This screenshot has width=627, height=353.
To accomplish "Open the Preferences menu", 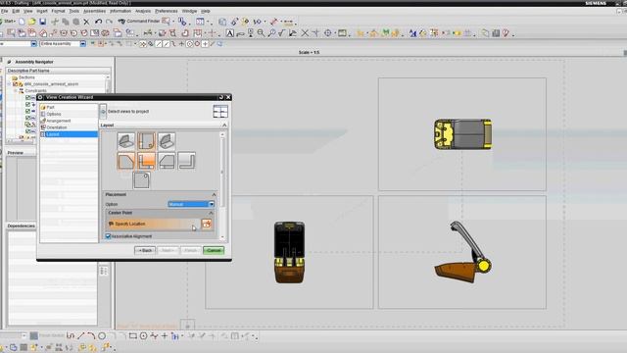I will click(166, 11).
